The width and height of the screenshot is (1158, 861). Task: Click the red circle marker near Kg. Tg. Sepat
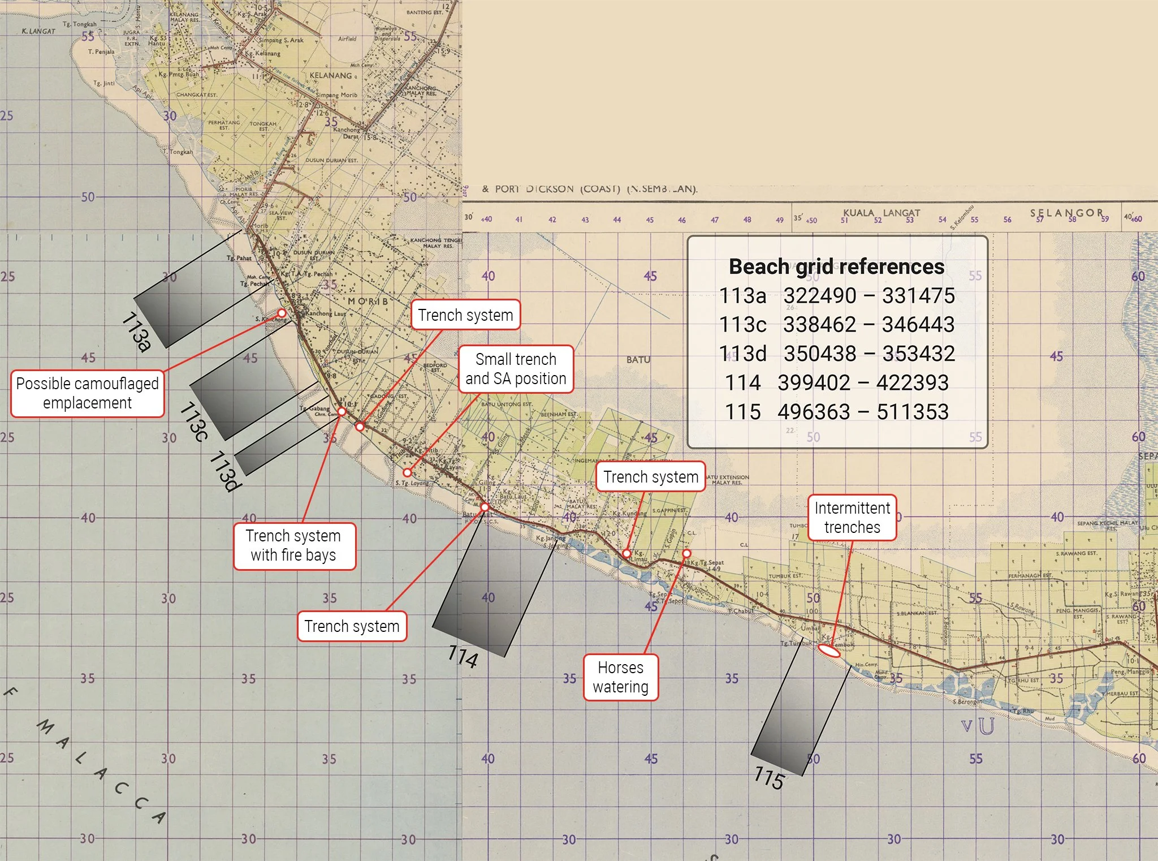click(x=686, y=553)
